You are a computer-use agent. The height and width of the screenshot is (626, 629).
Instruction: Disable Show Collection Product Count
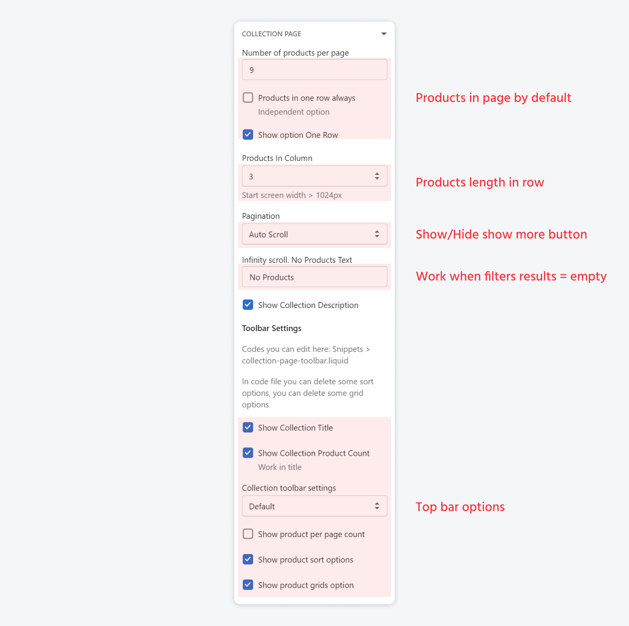248,453
